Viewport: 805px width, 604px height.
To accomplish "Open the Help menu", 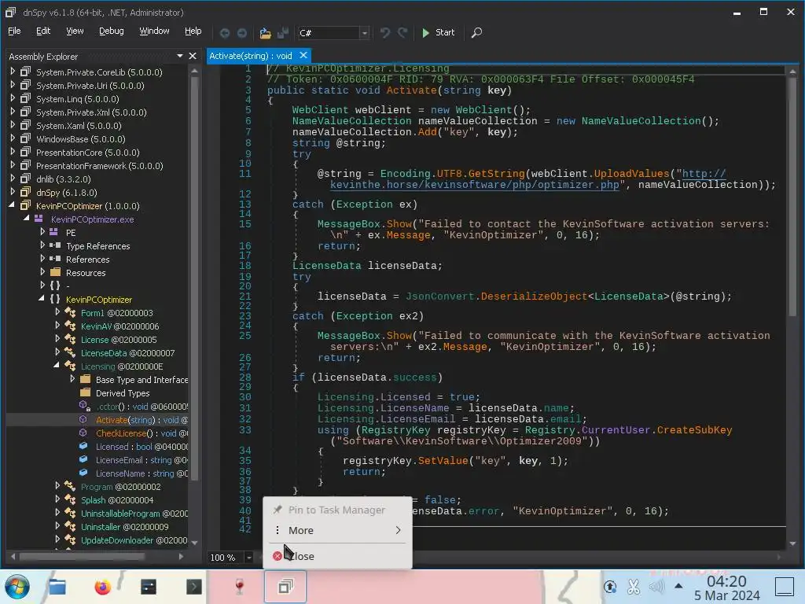I will coord(193,31).
